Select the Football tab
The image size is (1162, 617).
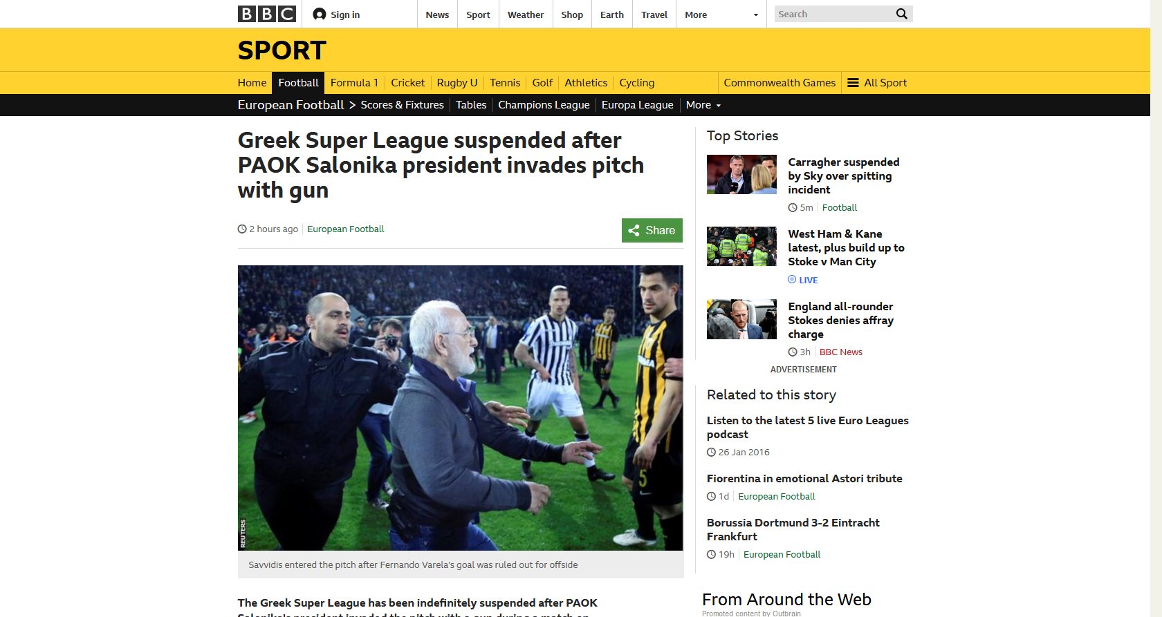pyautogui.click(x=298, y=83)
